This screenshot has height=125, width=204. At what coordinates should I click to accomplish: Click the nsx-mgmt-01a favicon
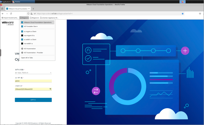point(22,36)
